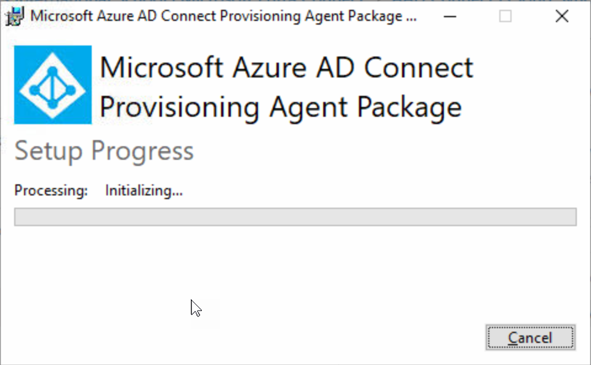The width and height of the screenshot is (591, 365).
Task: Click the word "Setup" in the Setup Progress heading
Action: coord(48,151)
